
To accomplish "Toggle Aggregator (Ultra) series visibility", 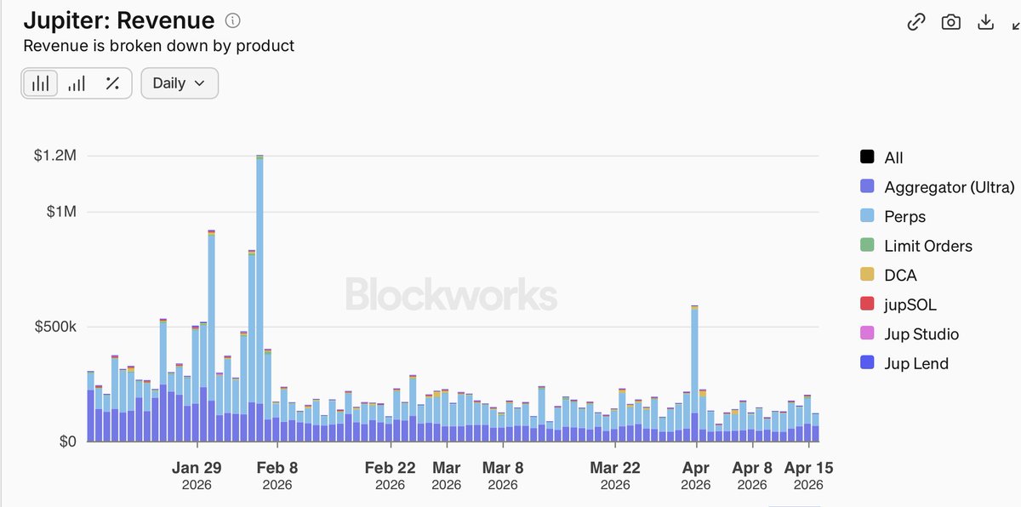I will (x=948, y=187).
